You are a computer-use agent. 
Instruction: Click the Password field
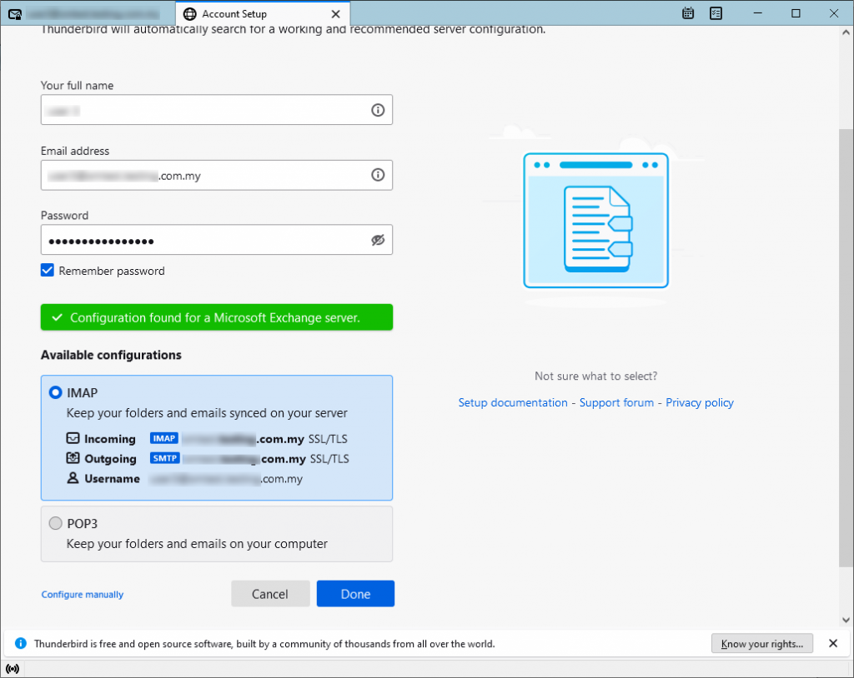point(216,240)
